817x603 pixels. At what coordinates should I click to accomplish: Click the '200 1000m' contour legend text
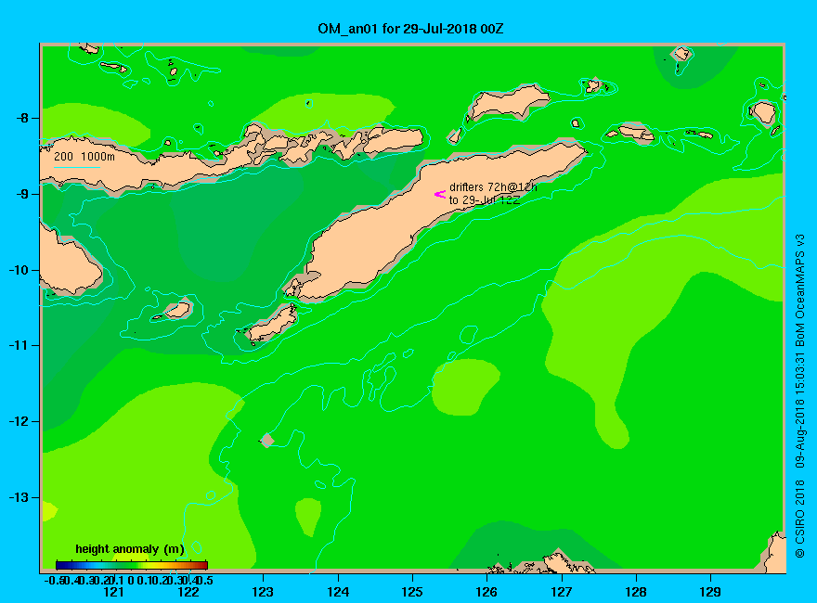[x=84, y=156]
